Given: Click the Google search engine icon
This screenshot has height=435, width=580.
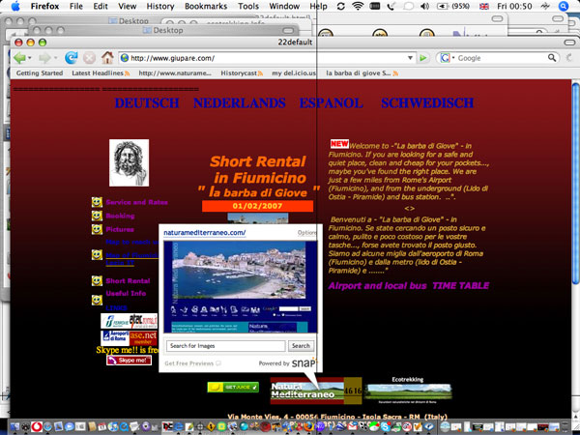Looking at the screenshot, I should point(445,58).
